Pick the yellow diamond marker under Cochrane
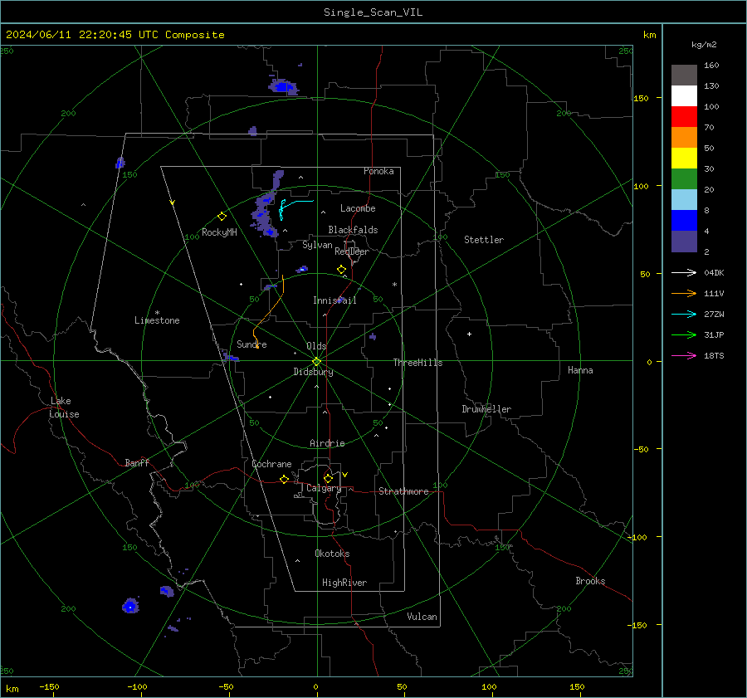 click(284, 480)
